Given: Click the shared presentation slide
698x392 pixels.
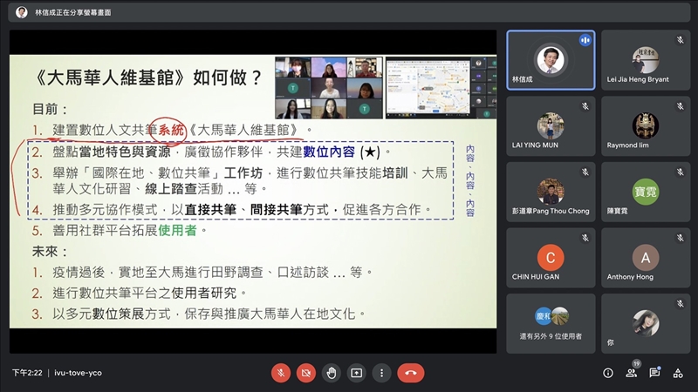Looking at the screenshot, I should (253, 192).
